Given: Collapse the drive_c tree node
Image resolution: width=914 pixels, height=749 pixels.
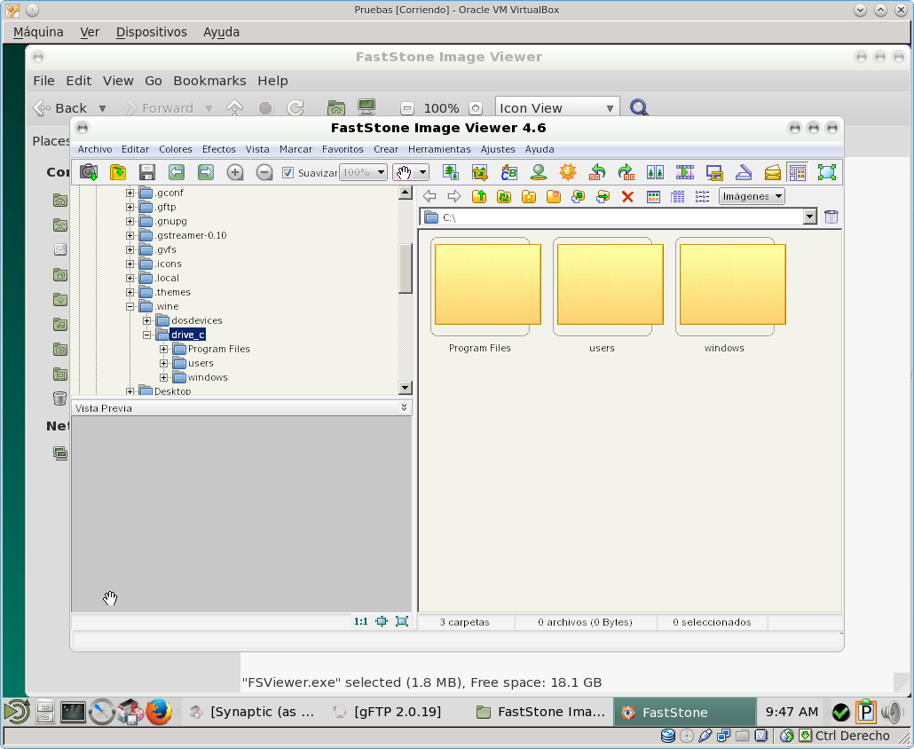Looking at the screenshot, I should pyautogui.click(x=147, y=335).
